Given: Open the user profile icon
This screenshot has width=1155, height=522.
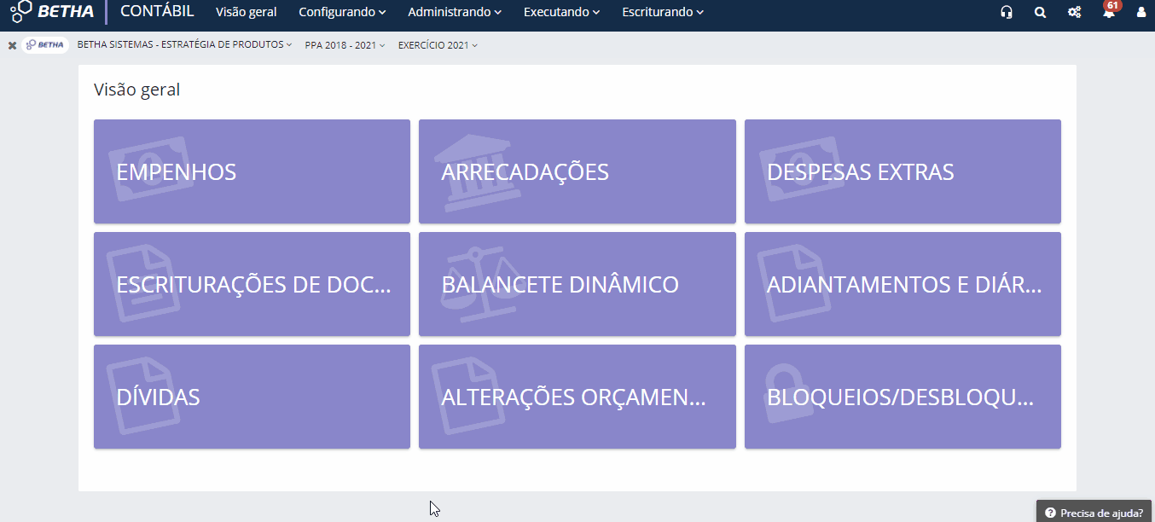Looking at the screenshot, I should point(1140,13).
